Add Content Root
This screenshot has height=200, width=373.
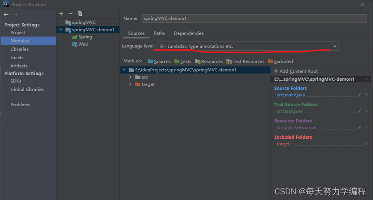(x=296, y=71)
